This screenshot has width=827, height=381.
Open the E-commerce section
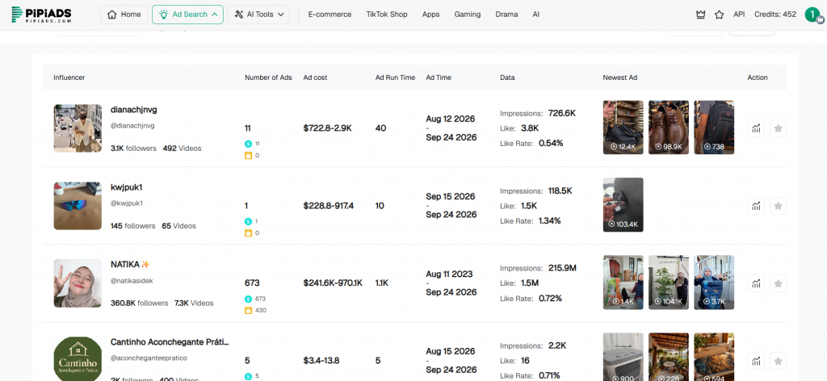click(330, 15)
